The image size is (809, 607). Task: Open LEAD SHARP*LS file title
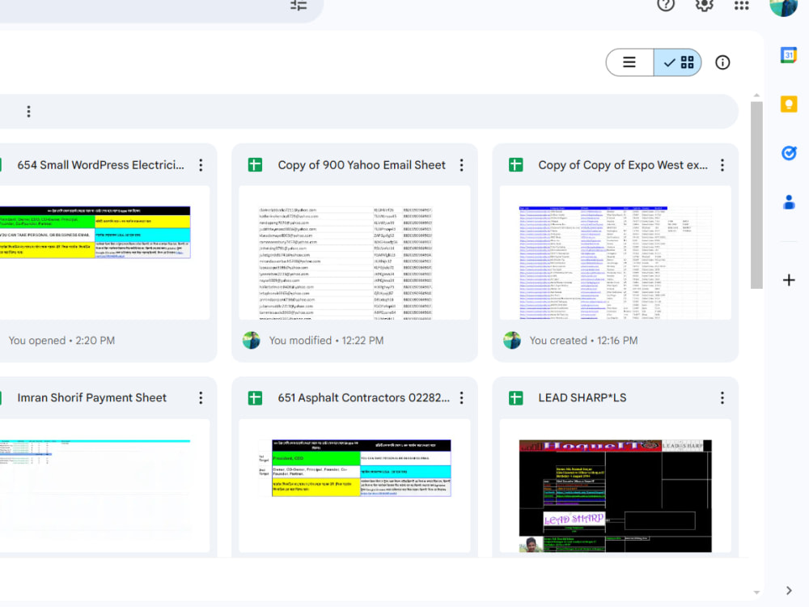pos(582,397)
